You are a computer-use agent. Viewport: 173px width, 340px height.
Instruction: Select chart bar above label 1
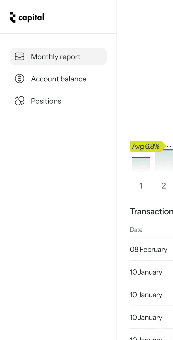click(141, 165)
